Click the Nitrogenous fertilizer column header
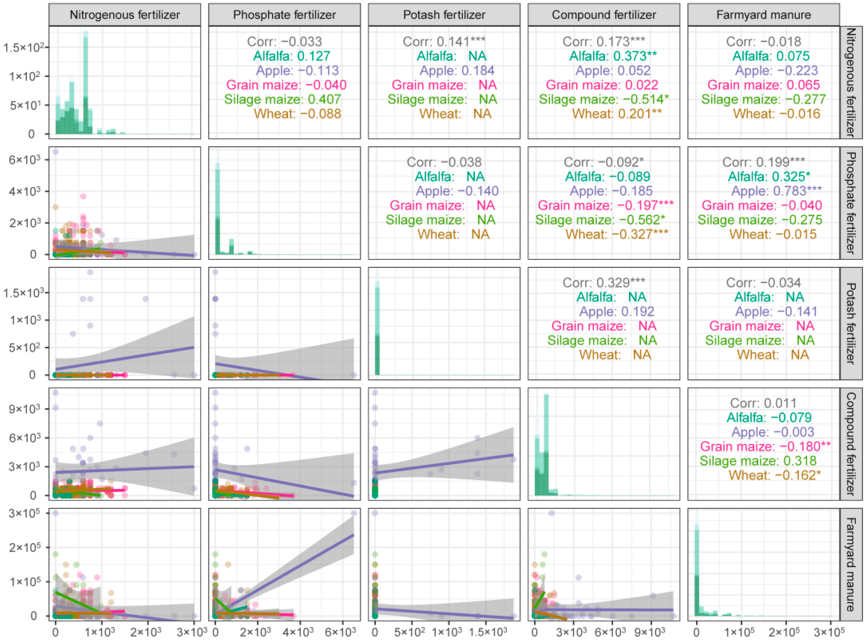Image resolution: width=867 pixels, height=642 pixels. pyautogui.click(x=124, y=15)
